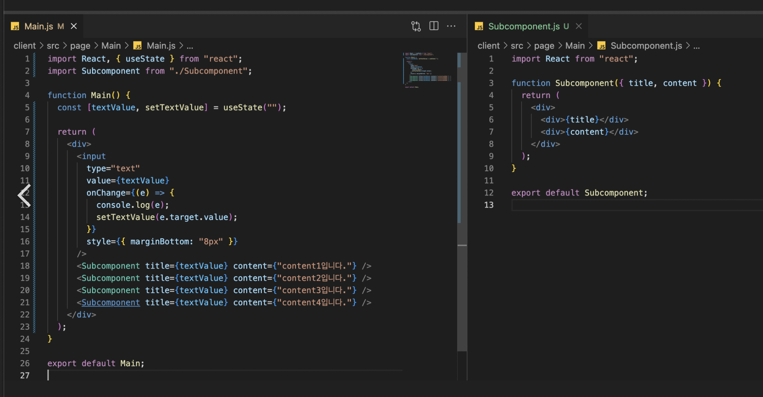Open the More Actions ellipsis menu

[451, 26]
